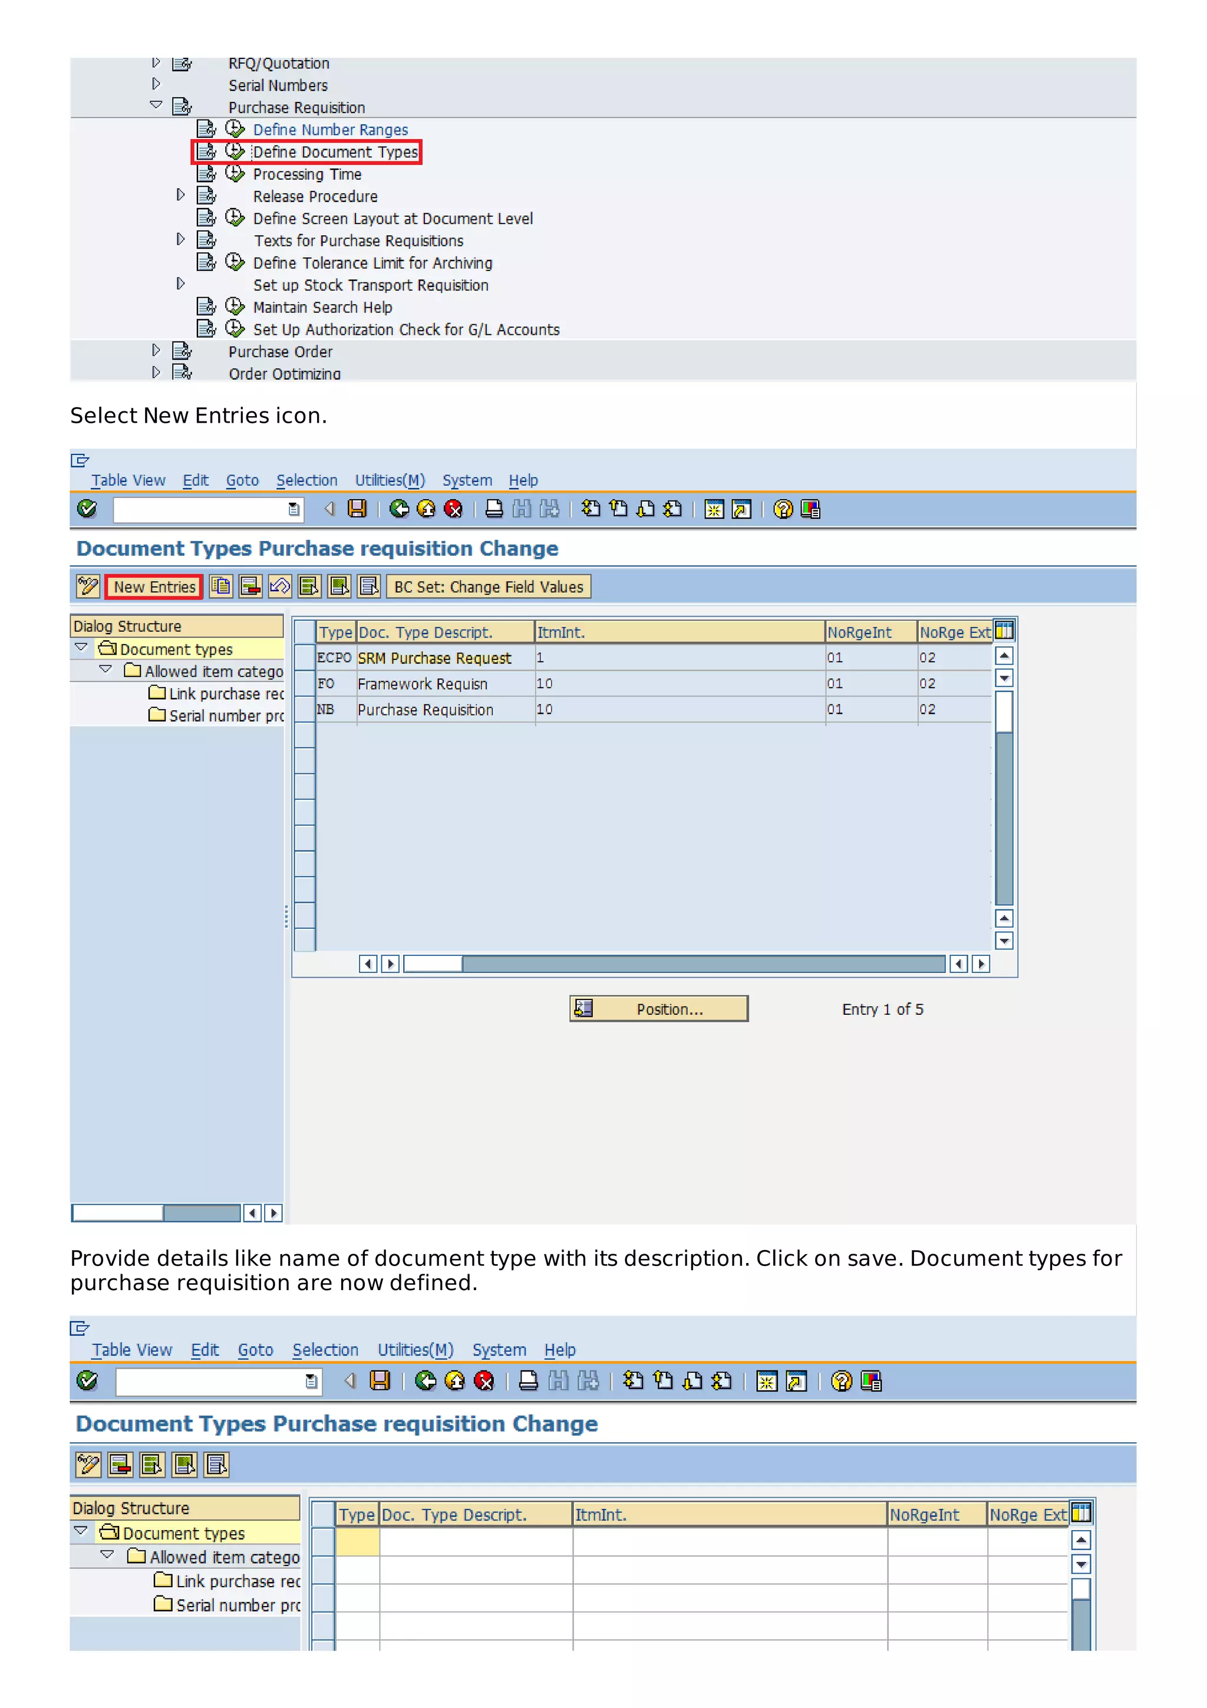Execute activity icon beside Maintain Search Help
This screenshot has height=1708, width=1207.
(235, 306)
